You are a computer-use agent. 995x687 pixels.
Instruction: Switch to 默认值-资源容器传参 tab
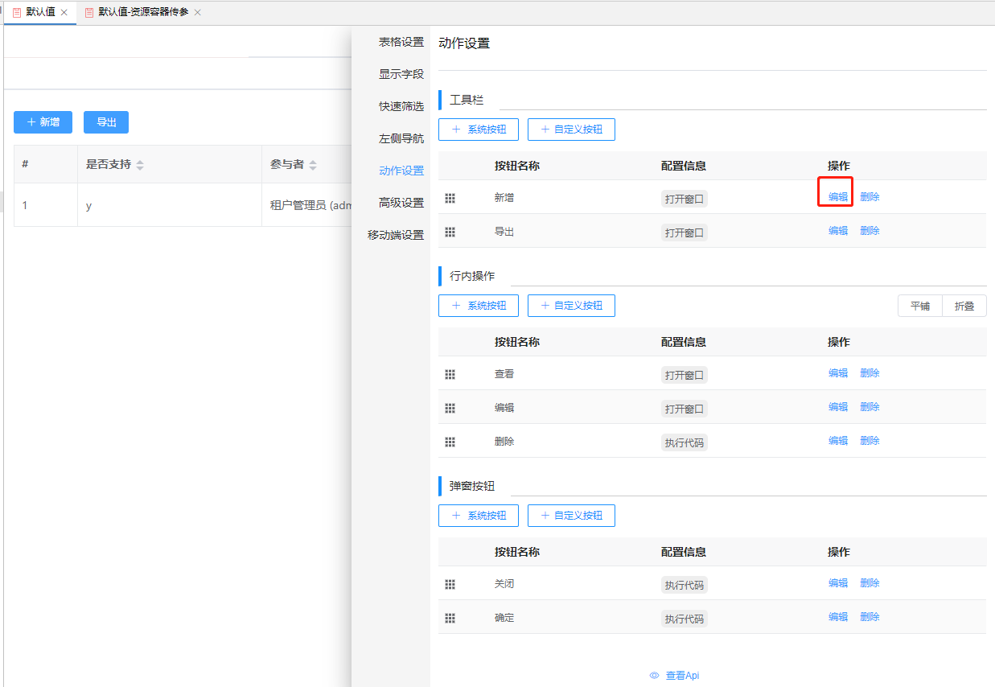(x=142, y=13)
